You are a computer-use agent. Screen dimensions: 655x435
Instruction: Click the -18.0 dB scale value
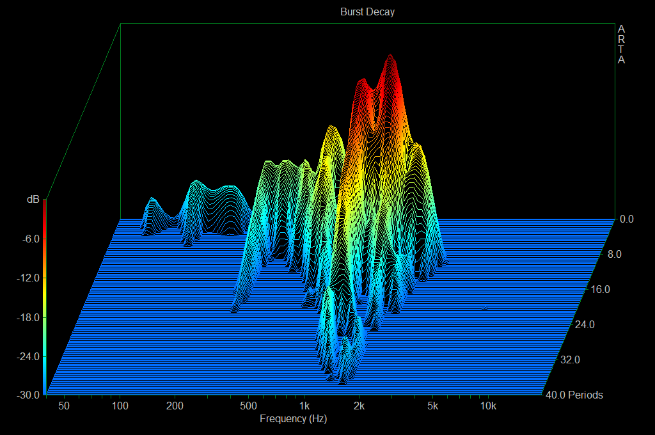coord(28,317)
